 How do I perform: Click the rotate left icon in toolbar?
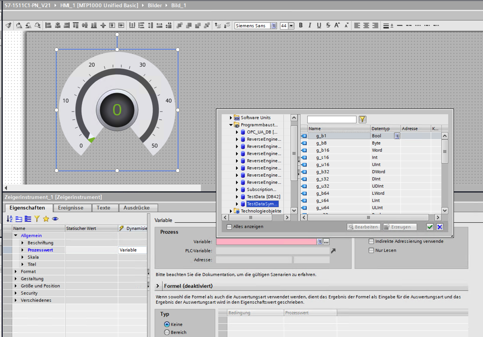(x=28, y=25)
